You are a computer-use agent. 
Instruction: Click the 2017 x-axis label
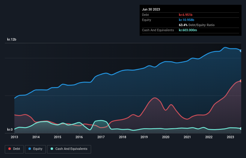[101, 137]
